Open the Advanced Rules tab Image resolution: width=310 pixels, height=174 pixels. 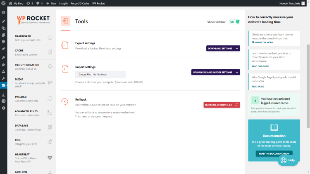click(33, 113)
